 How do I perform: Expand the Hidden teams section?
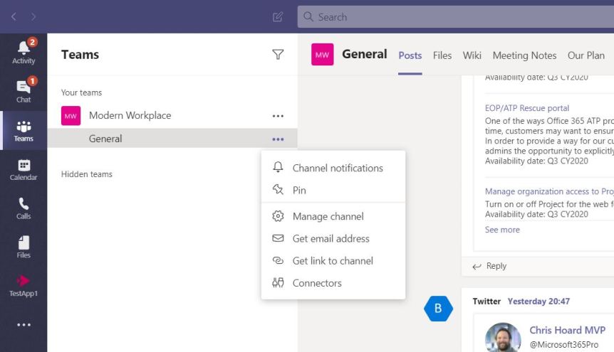pyautogui.click(x=87, y=174)
